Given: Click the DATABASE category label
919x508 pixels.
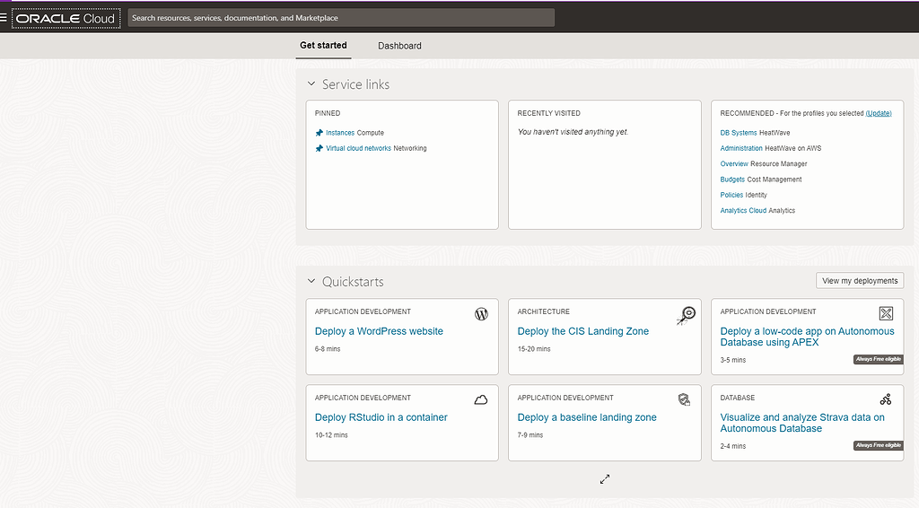Looking at the screenshot, I should point(738,398).
